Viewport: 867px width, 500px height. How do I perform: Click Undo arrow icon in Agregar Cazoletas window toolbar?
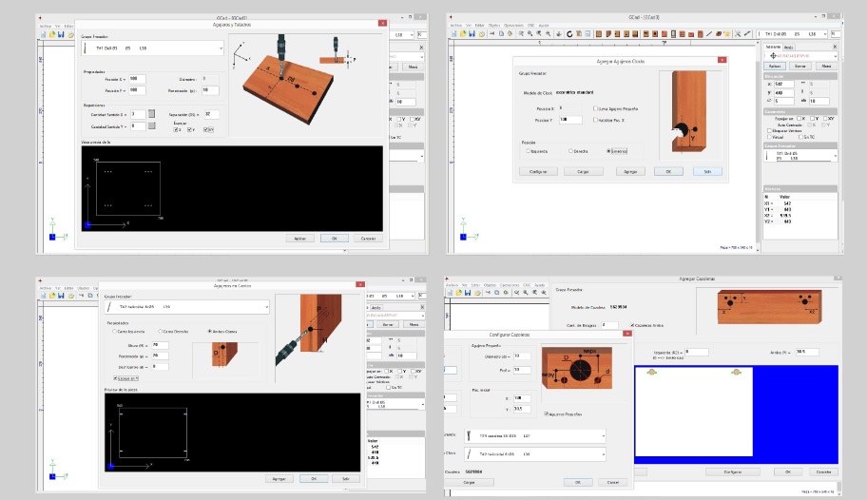488,292
